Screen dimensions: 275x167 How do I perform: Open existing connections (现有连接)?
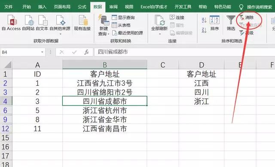pyautogui.click(x=82, y=23)
